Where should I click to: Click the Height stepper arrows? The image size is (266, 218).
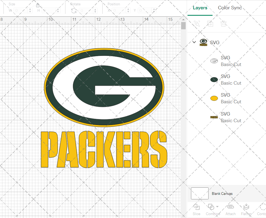(x=58, y=11)
